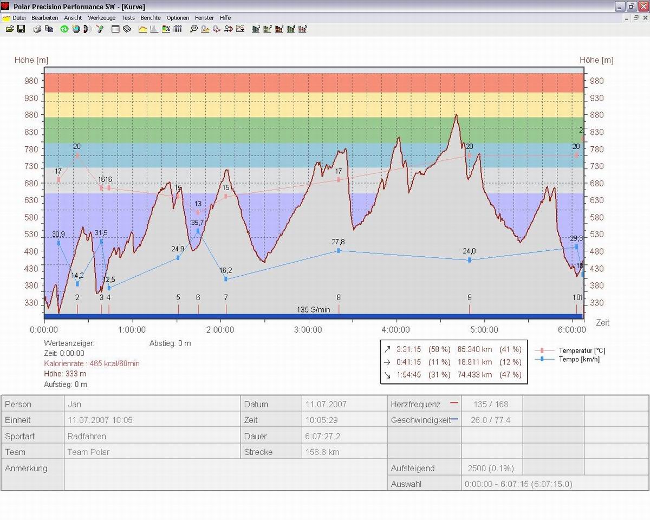Open the Berichte menu

[x=151, y=18]
